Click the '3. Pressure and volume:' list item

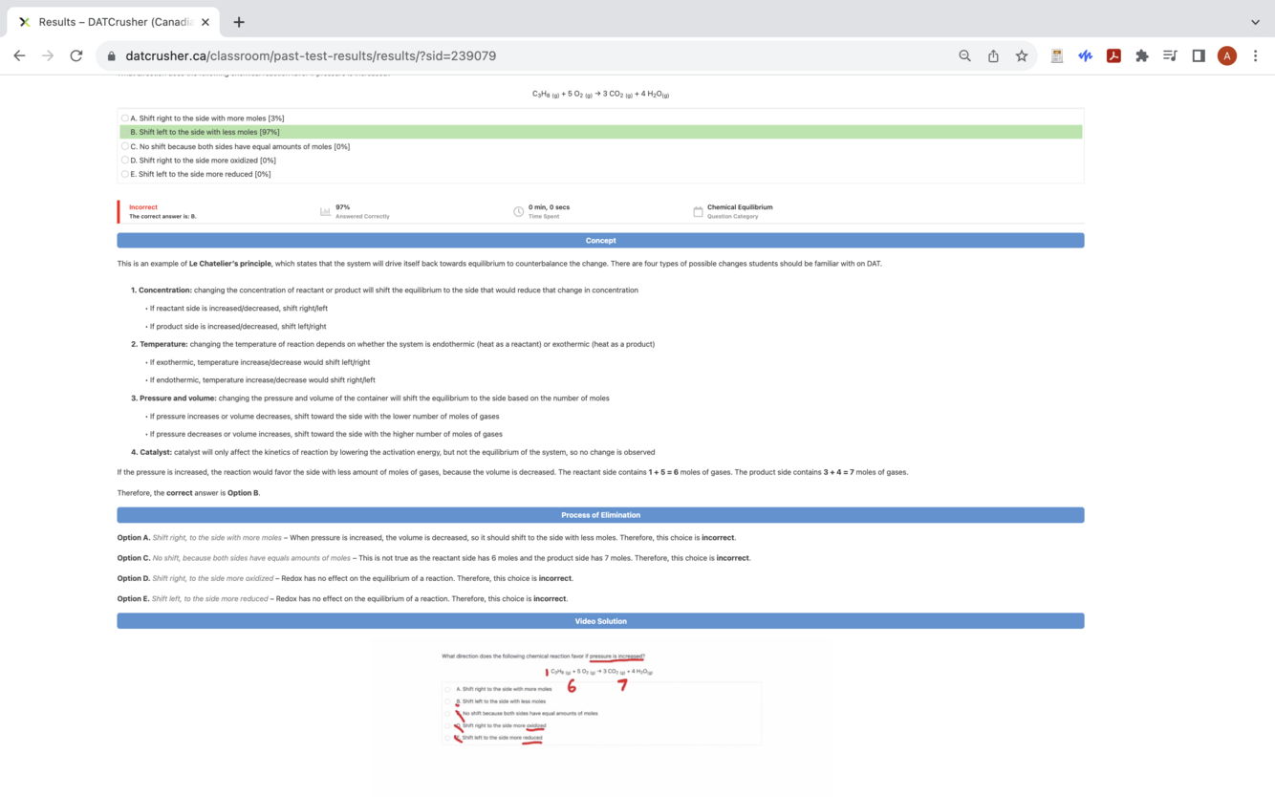370,398
